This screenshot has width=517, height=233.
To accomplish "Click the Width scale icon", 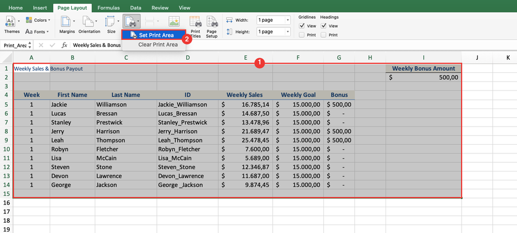I will coord(229,20).
